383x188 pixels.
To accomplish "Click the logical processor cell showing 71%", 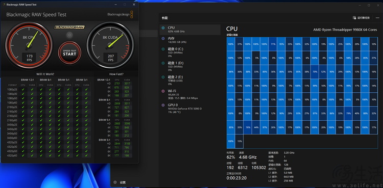I will pos(273,44).
